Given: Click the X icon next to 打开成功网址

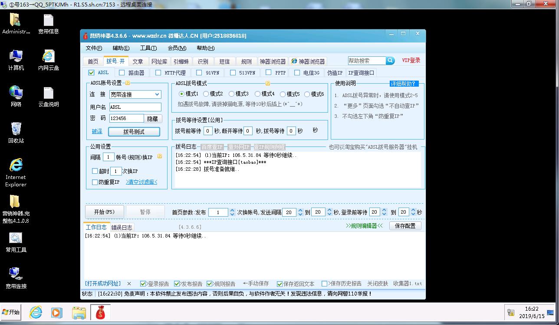Looking at the screenshot, I should click(x=129, y=284).
